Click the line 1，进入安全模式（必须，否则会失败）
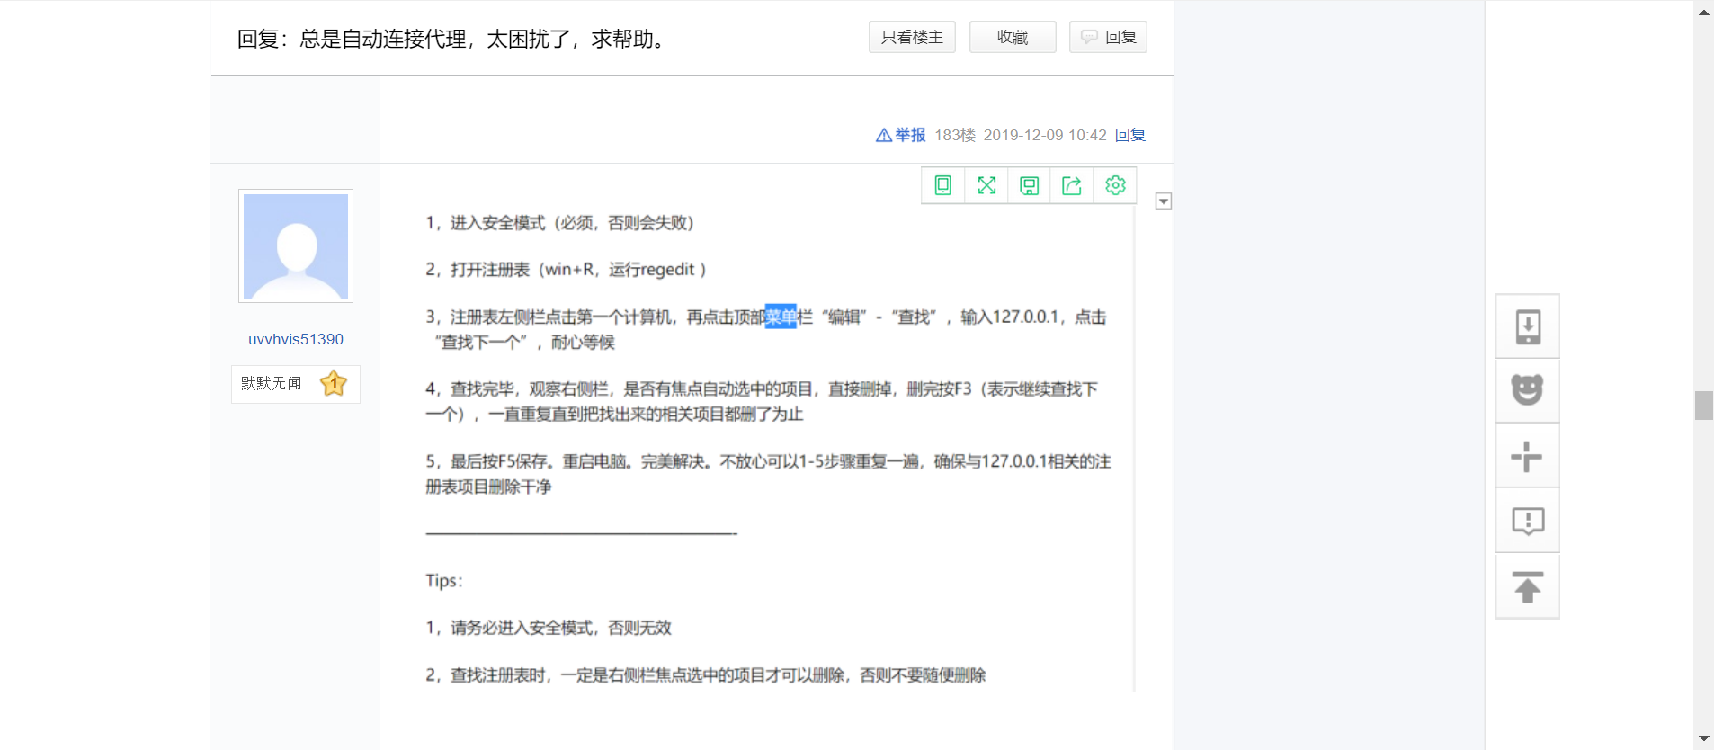Screen dimensions: 1714x750 point(561,223)
